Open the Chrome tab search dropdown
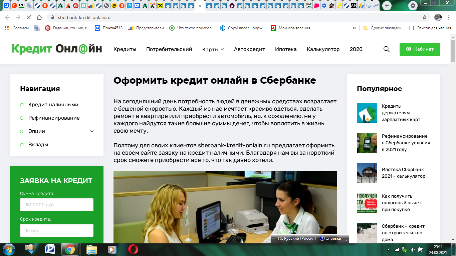The height and width of the screenshot is (256, 456). click(x=413, y=6)
